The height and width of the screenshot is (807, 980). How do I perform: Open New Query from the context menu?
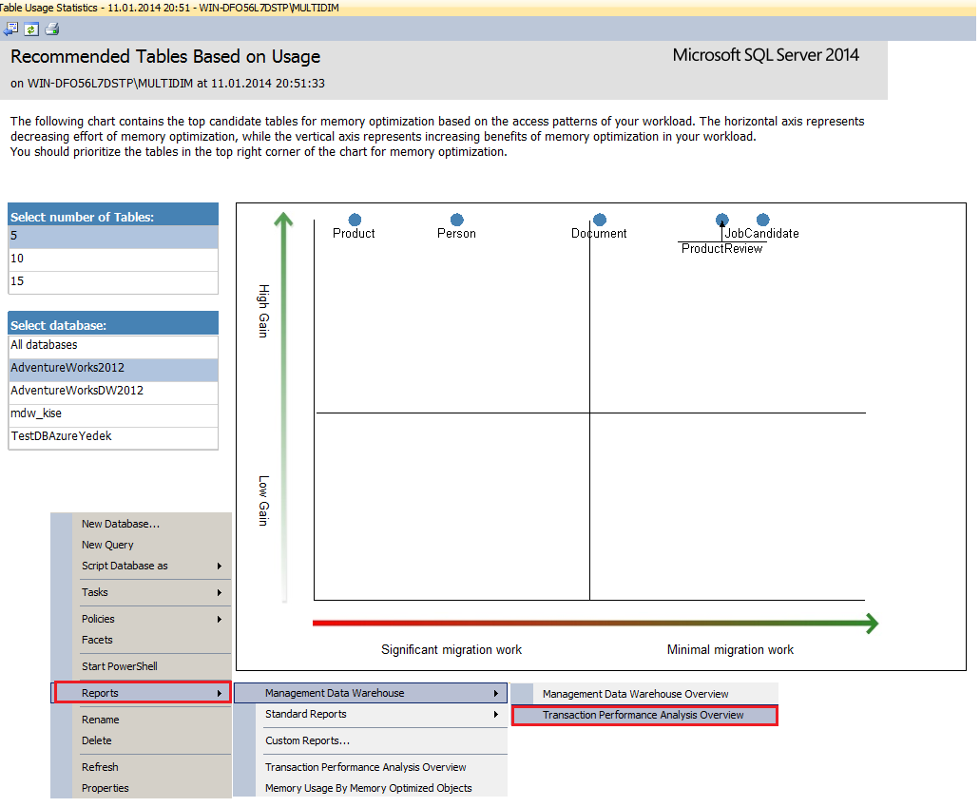click(107, 545)
